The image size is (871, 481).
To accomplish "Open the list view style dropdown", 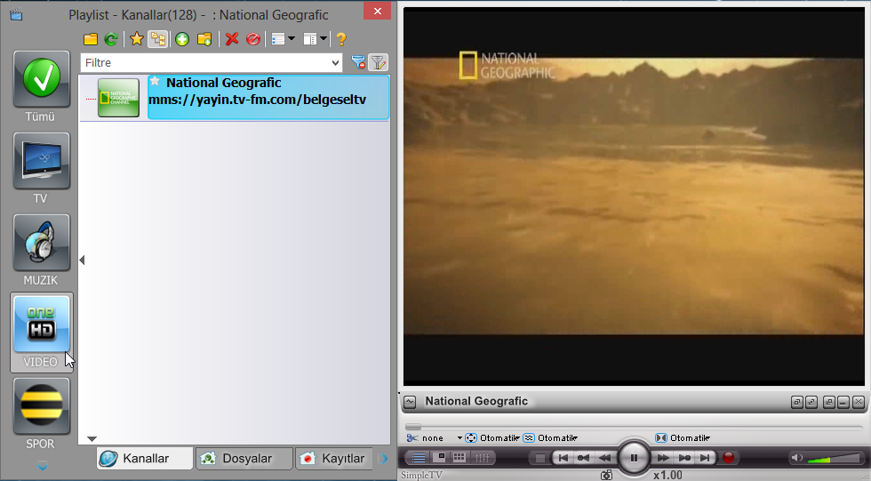I will tap(284, 39).
